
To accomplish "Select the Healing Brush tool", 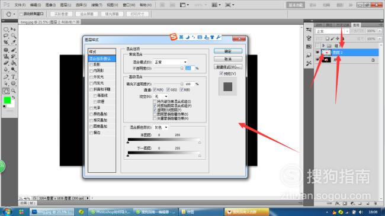I will click(x=6, y=50).
